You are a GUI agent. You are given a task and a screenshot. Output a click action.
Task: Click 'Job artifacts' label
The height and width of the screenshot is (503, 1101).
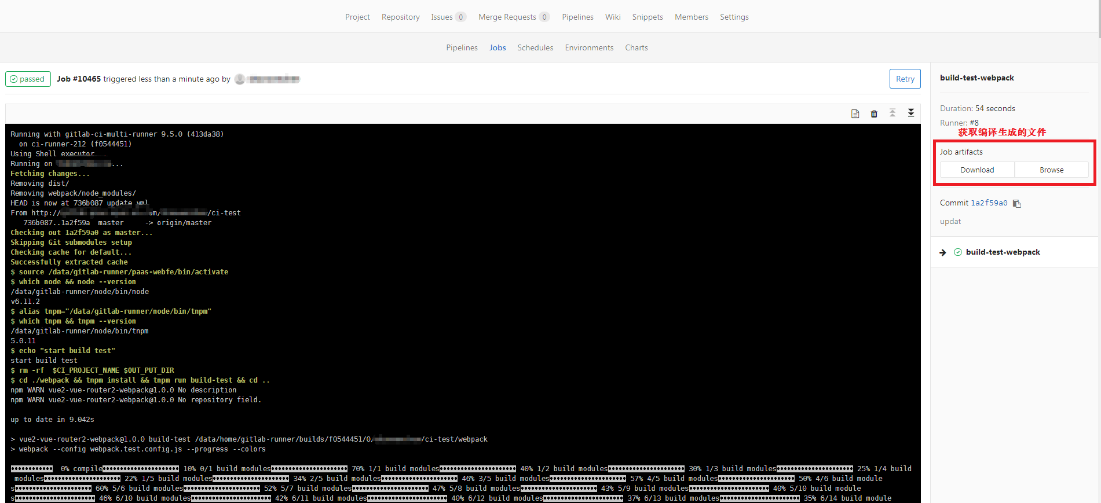pos(961,152)
